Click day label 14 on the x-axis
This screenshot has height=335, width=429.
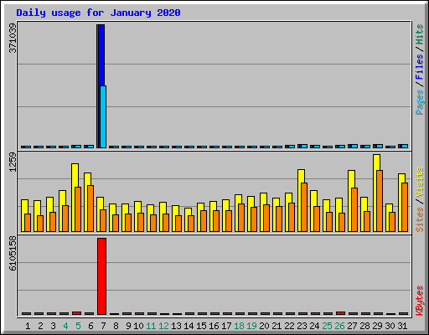click(x=189, y=326)
